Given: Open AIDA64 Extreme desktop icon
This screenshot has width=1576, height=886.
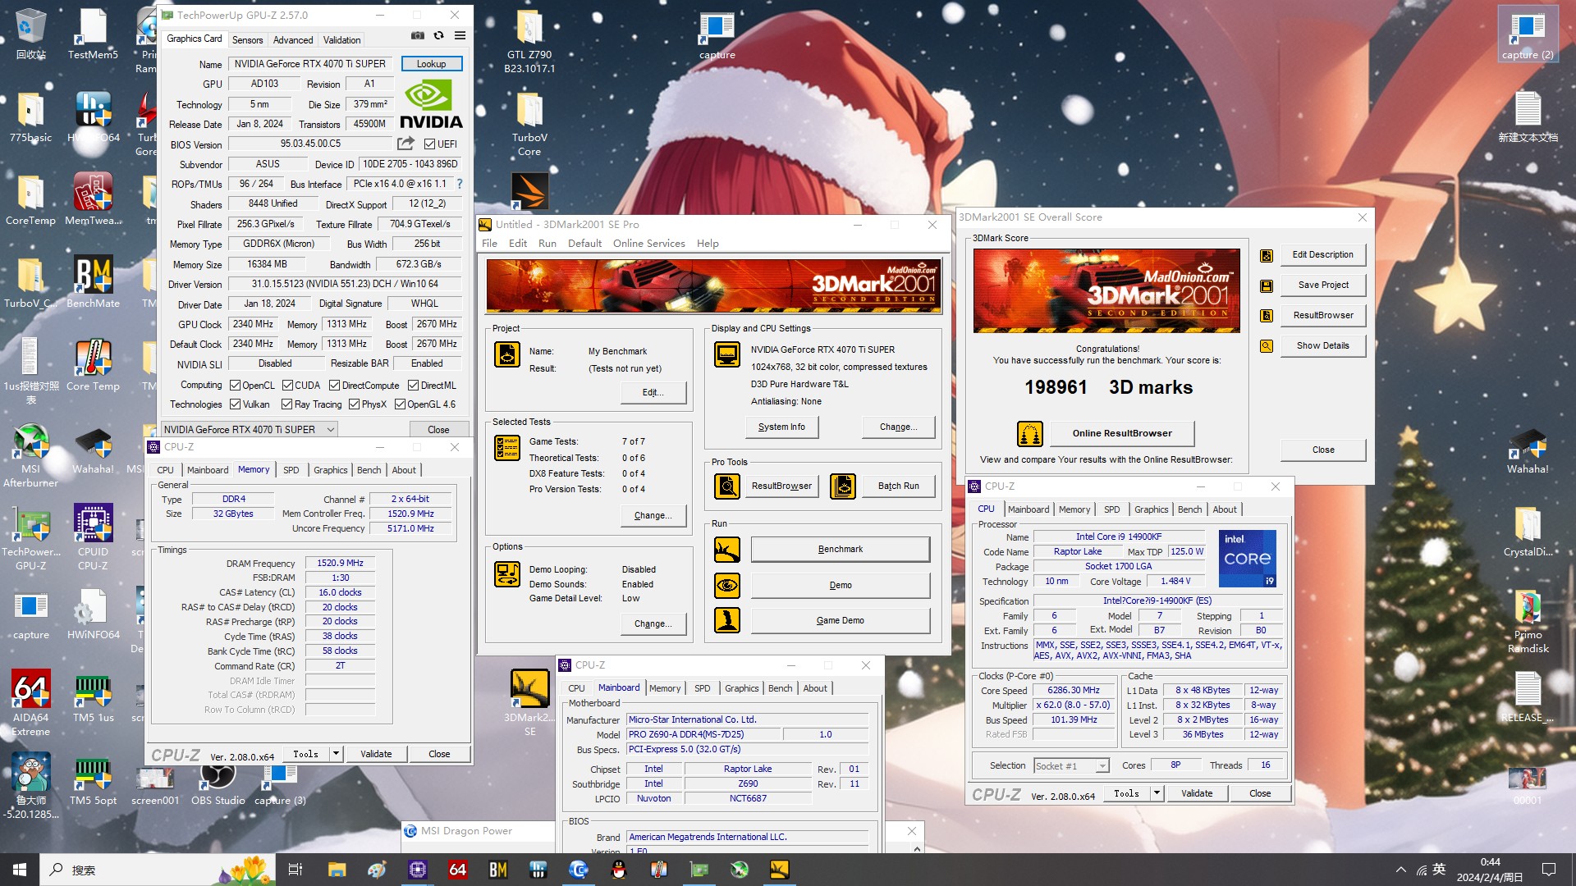Looking at the screenshot, I should [x=30, y=702].
